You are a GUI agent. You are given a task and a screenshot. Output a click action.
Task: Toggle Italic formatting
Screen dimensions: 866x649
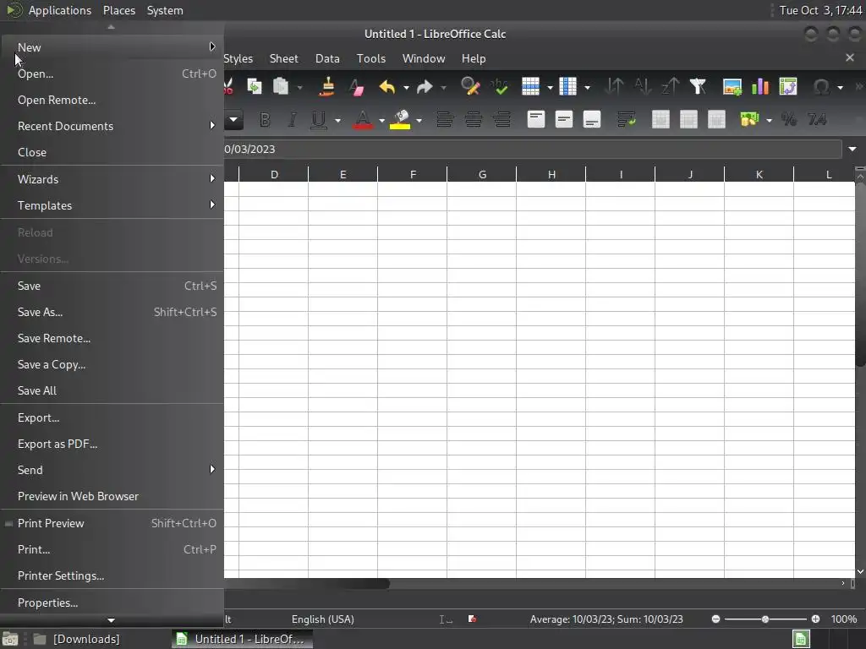coord(292,120)
